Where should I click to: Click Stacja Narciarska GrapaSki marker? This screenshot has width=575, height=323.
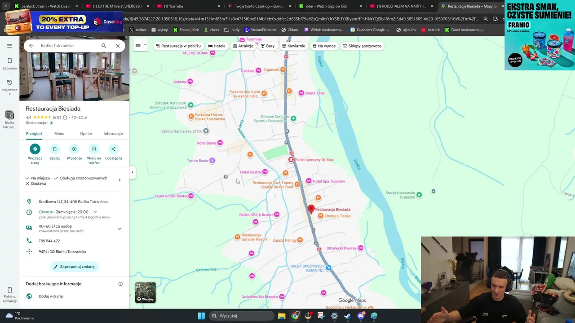tap(419, 195)
